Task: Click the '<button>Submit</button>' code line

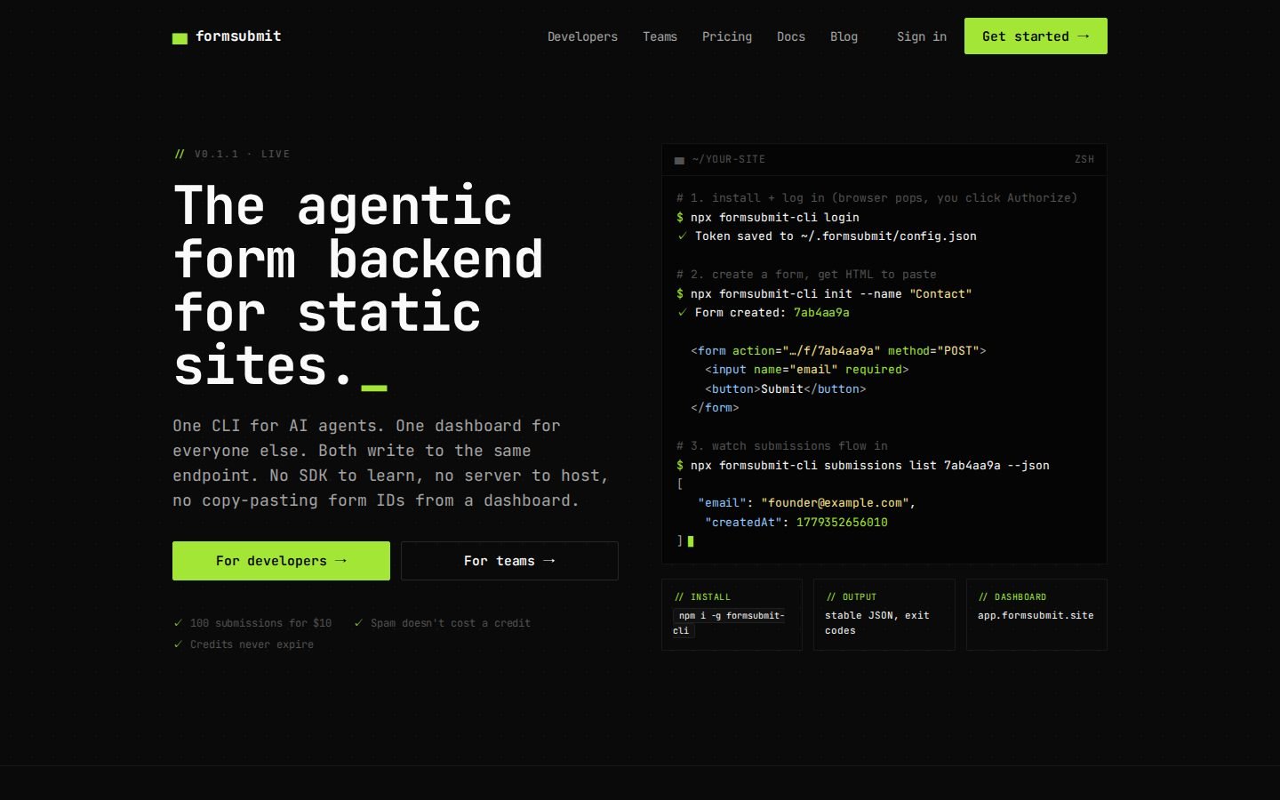Action: pos(786,389)
